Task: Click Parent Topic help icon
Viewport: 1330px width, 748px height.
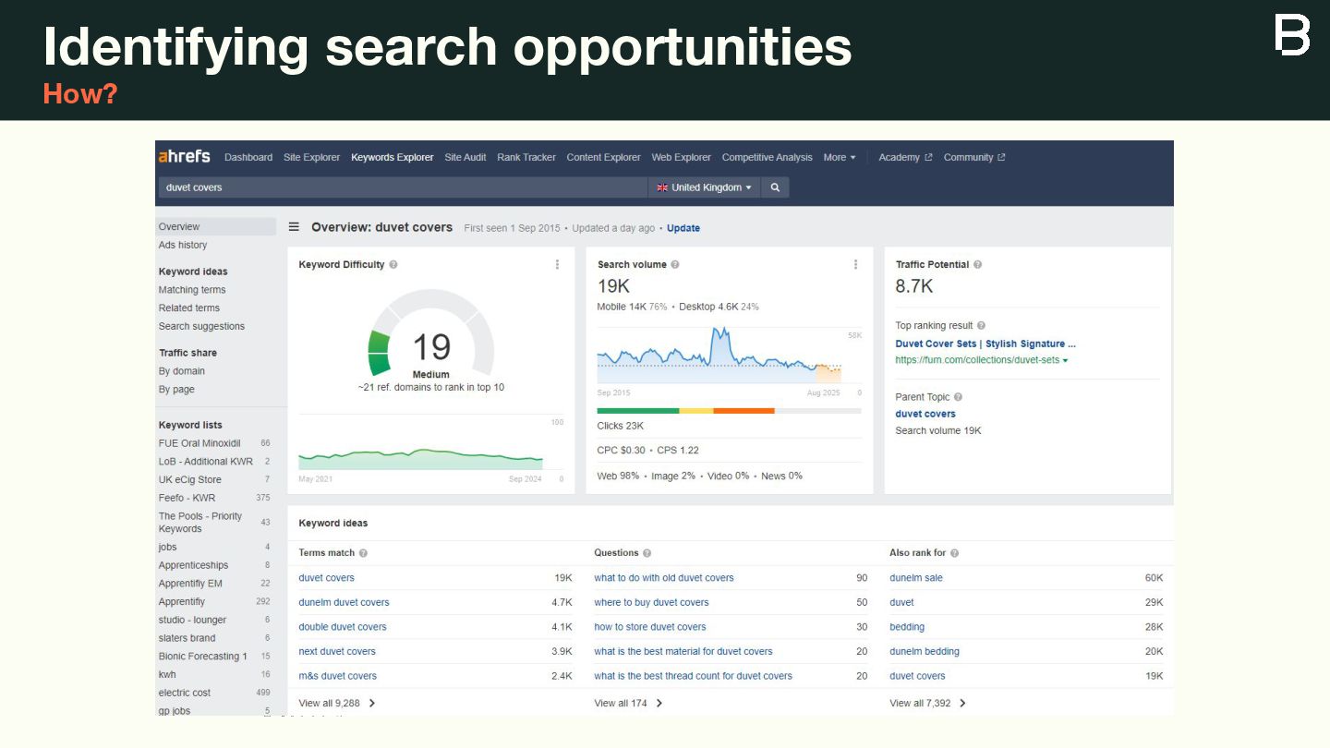Action: (x=958, y=397)
